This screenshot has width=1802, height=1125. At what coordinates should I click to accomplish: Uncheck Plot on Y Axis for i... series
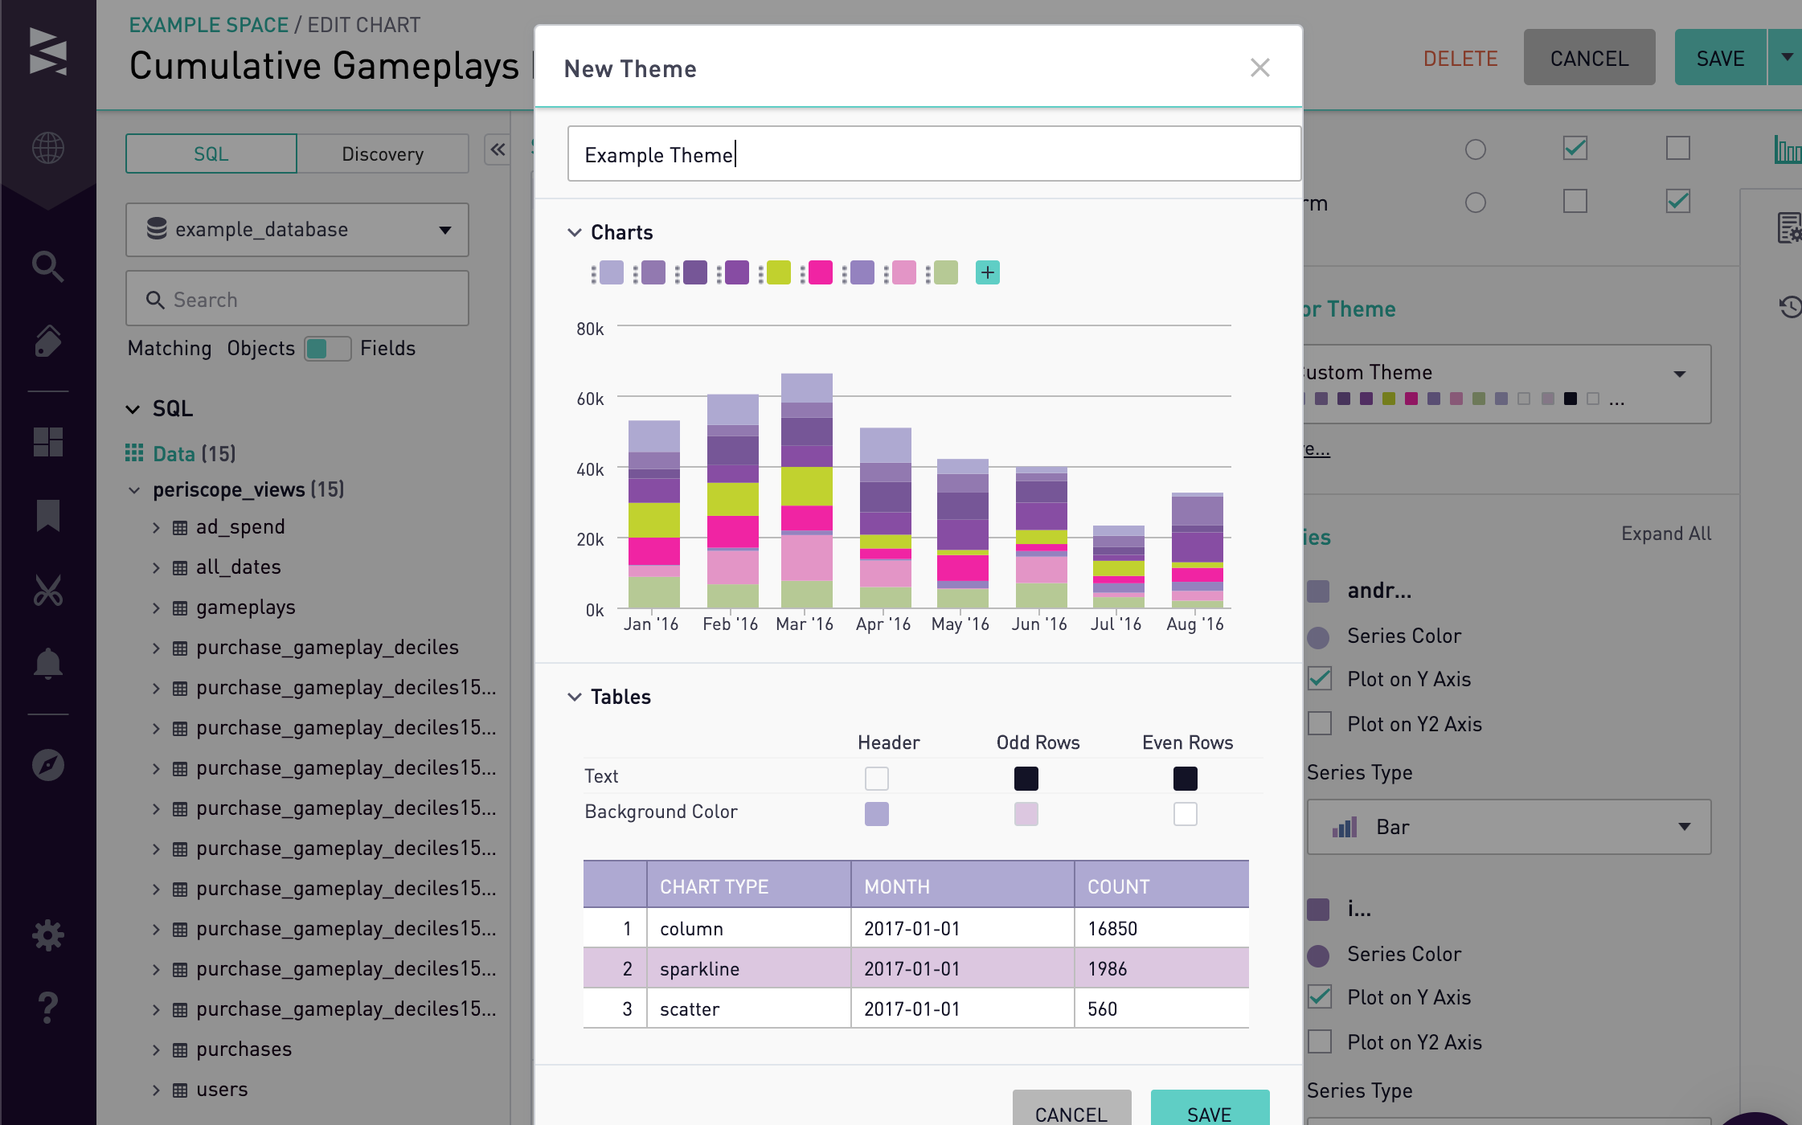(1320, 996)
